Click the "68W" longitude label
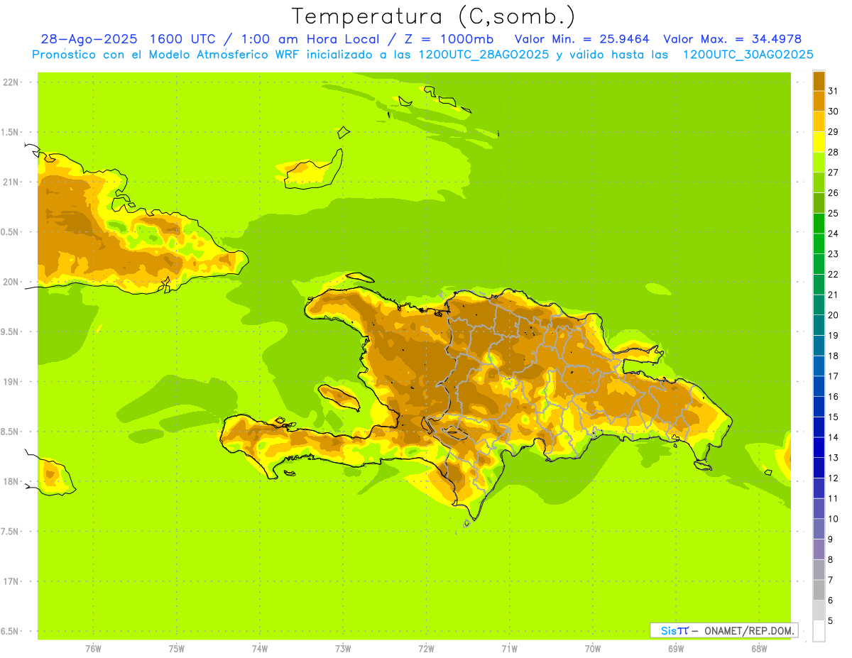This screenshot has width=852, height=658. tap(759, 649)
